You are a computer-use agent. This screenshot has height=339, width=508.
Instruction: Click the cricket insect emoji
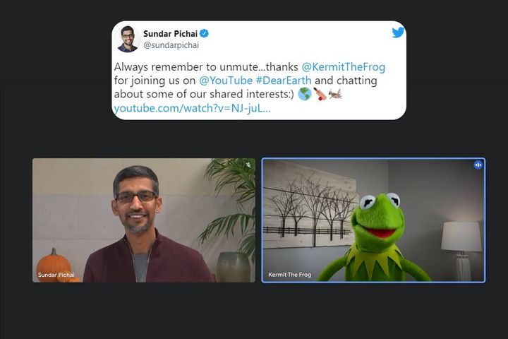point(334,94)
